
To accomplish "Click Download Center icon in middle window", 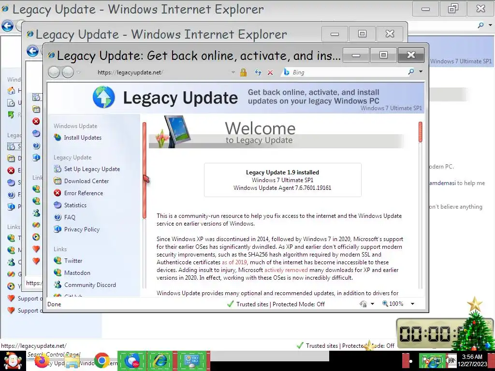I will click(x=36, y=109).
